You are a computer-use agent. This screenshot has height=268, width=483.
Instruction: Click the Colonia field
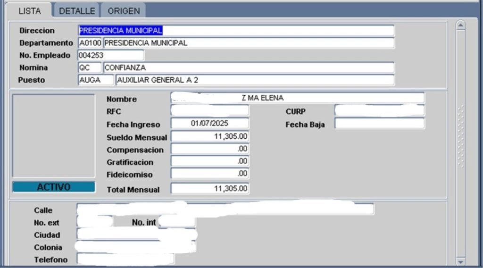coord(135,247)
